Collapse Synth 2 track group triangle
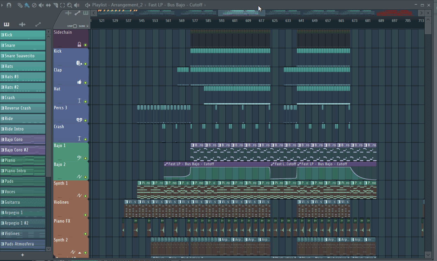437x261 pixels. [80, 253]
